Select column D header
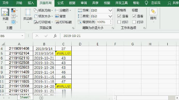Image resolution: width=179 pixels, height=100 pixels. (80, 44)
